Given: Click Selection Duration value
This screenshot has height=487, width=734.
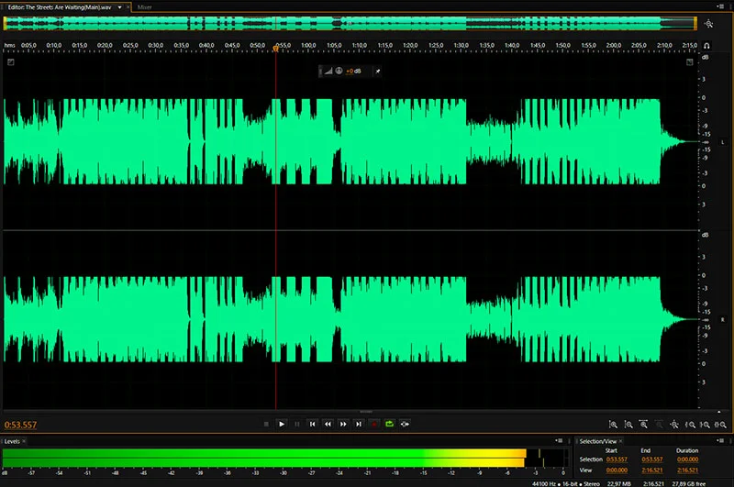Looking at the screenshot, I should tap(687, 459).
